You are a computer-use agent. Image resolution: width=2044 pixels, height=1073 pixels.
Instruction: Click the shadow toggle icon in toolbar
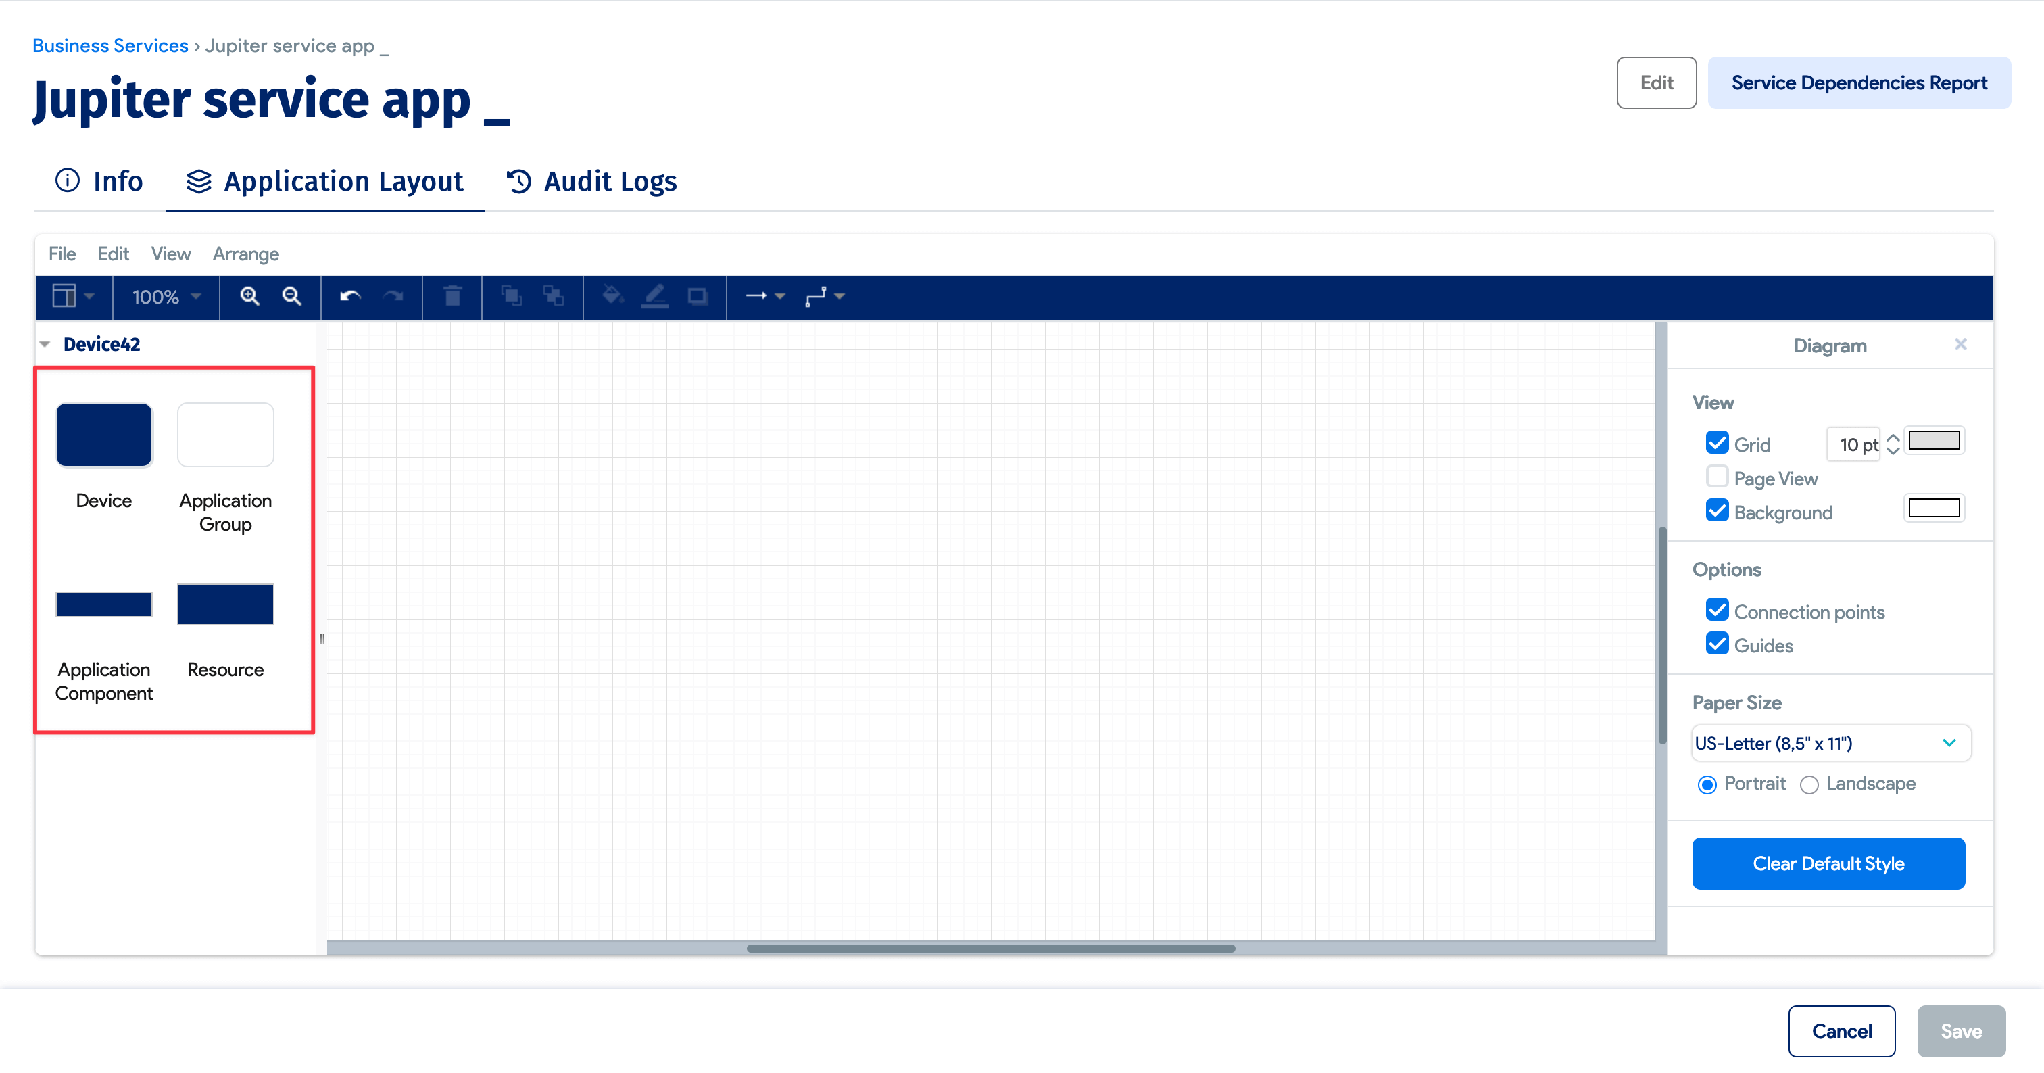[698, 296]
